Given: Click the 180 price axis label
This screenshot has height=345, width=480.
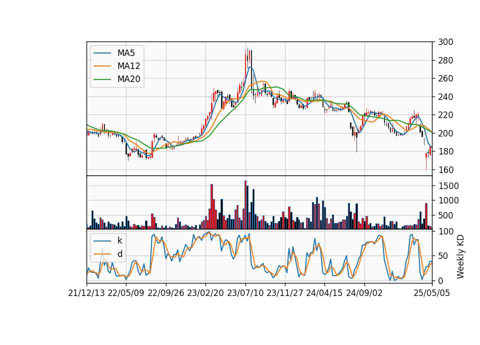Looking at the screenshot, I should 445,151.
